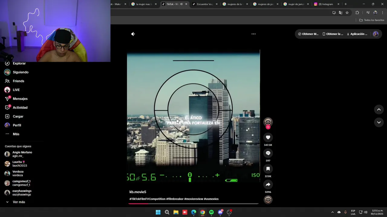Open kb.movie5 creator username
Image resolution: width=387 pixels, height=217 pixels.
[x=138, y=192]
